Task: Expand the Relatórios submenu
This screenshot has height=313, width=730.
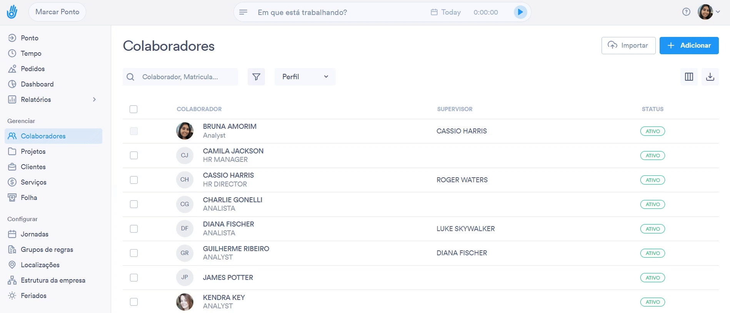Action: click(94, 100)
